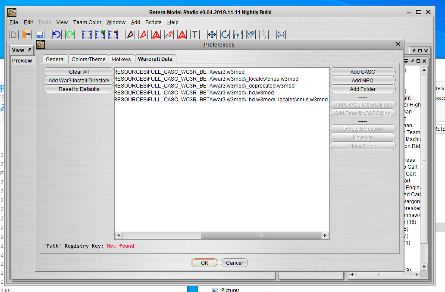Select the war3.w3mod\_hd.w3mod entry
The width and height of the screenshot is (445, 292).
pos(222,92)
